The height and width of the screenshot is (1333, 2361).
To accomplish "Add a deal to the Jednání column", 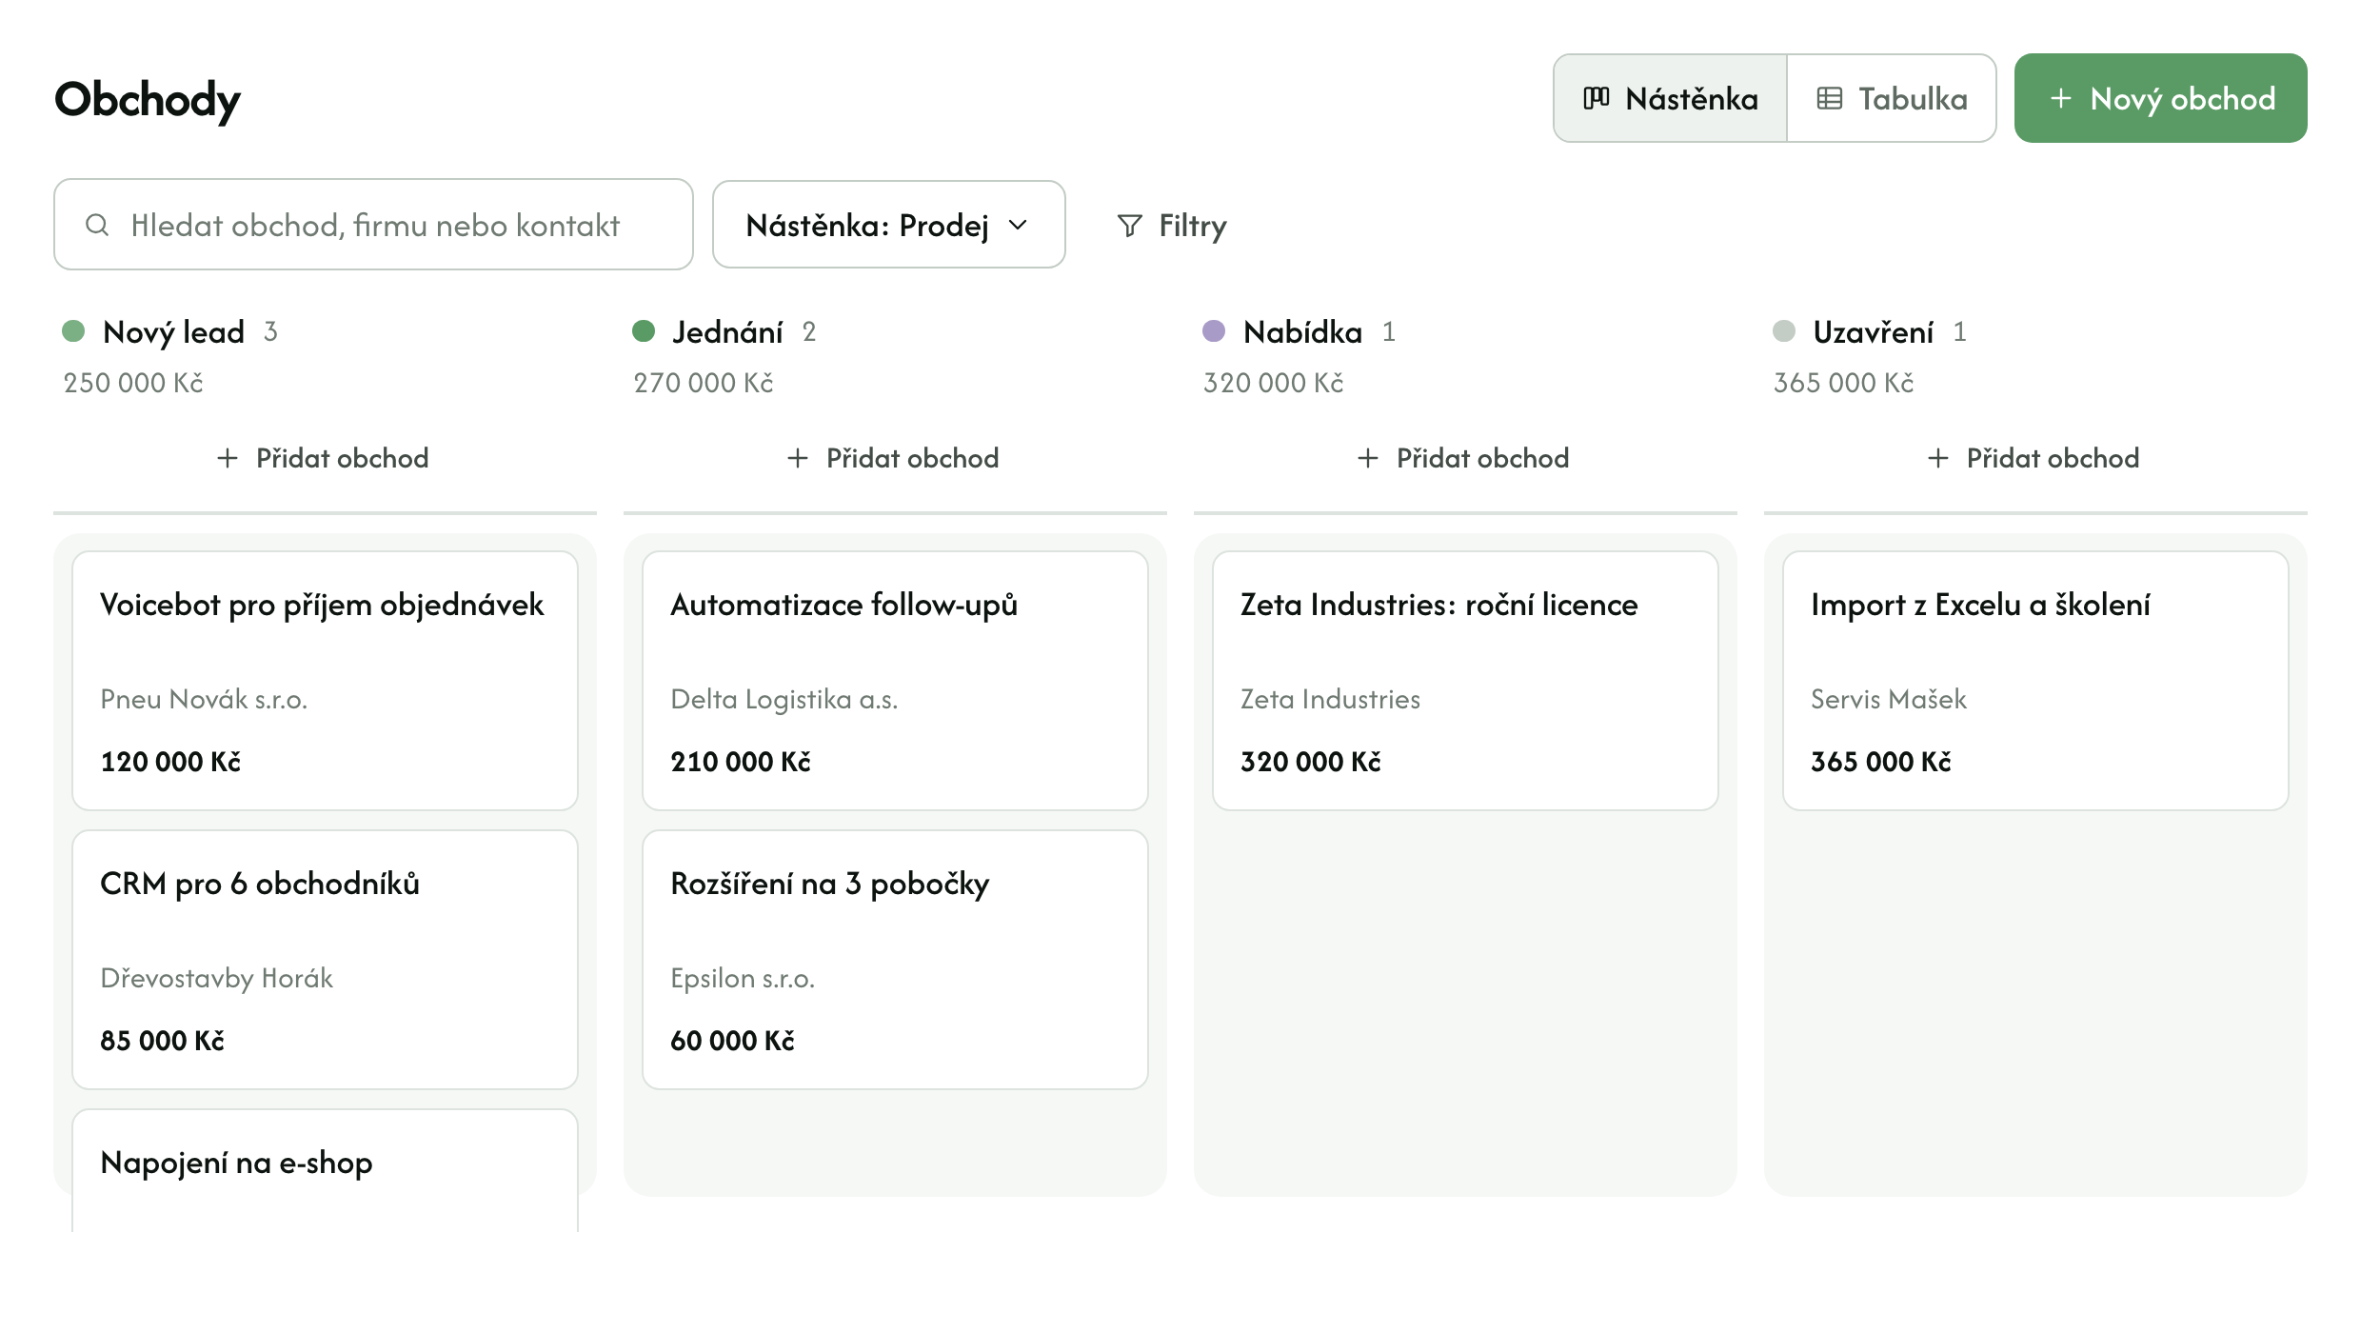I will coord(894,458).
